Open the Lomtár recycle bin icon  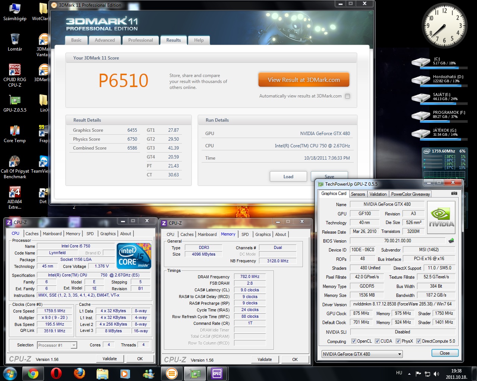coord(15,42)
